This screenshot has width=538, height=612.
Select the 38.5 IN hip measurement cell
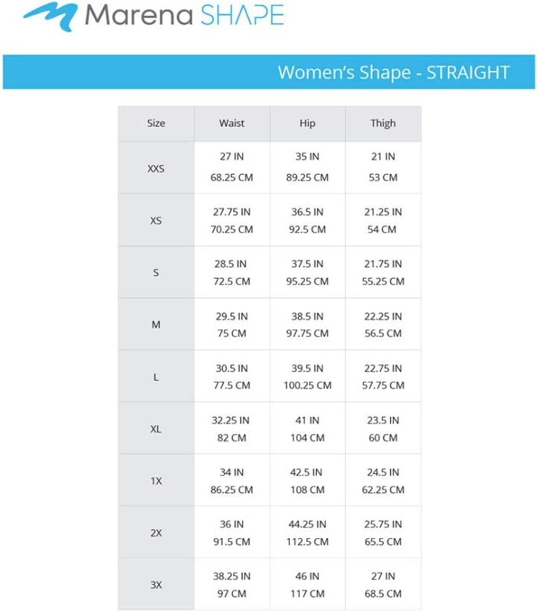[307, 316]
